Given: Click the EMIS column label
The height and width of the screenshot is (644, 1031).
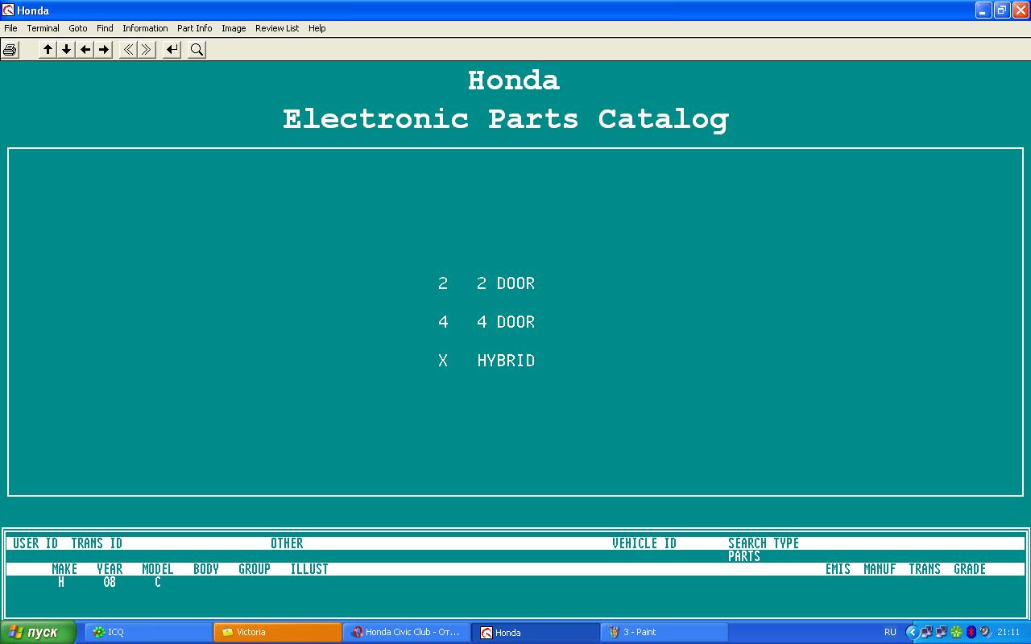Looking at the screenshot, I should tap(838, 569).
